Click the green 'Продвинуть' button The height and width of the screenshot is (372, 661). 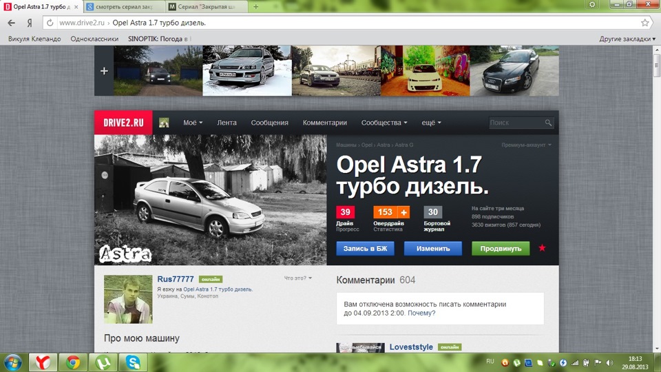501,249
